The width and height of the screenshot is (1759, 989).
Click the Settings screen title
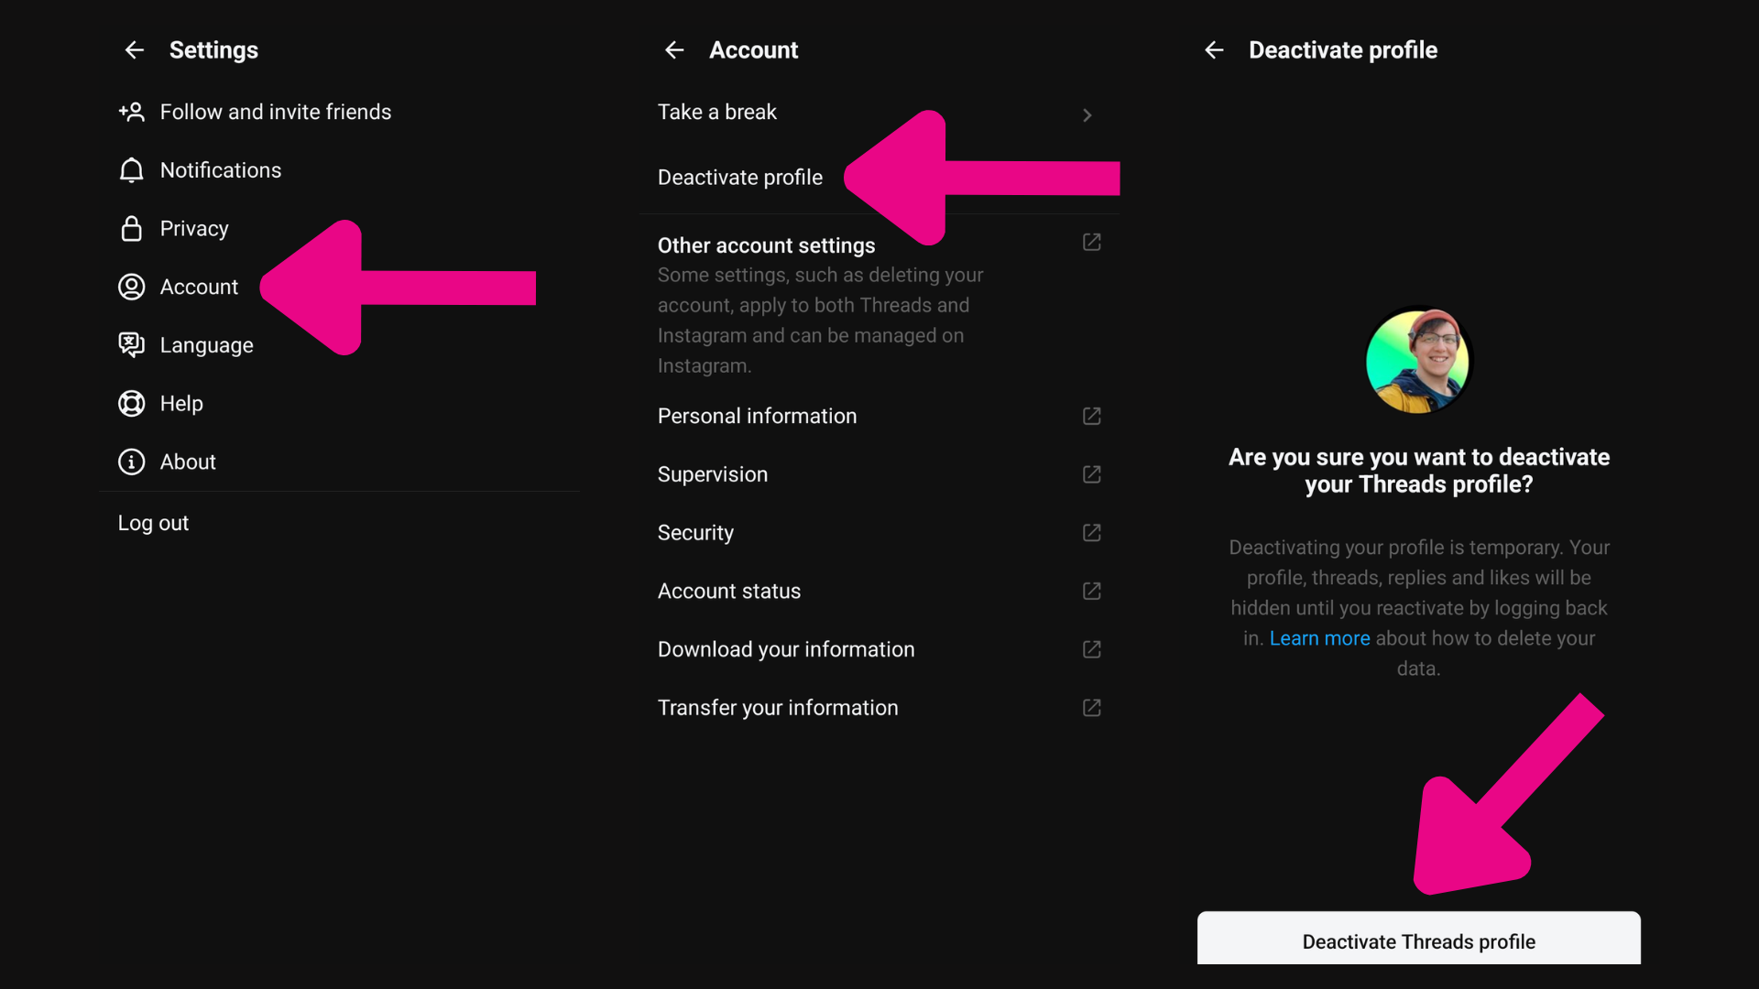click(x=213, y=50)
